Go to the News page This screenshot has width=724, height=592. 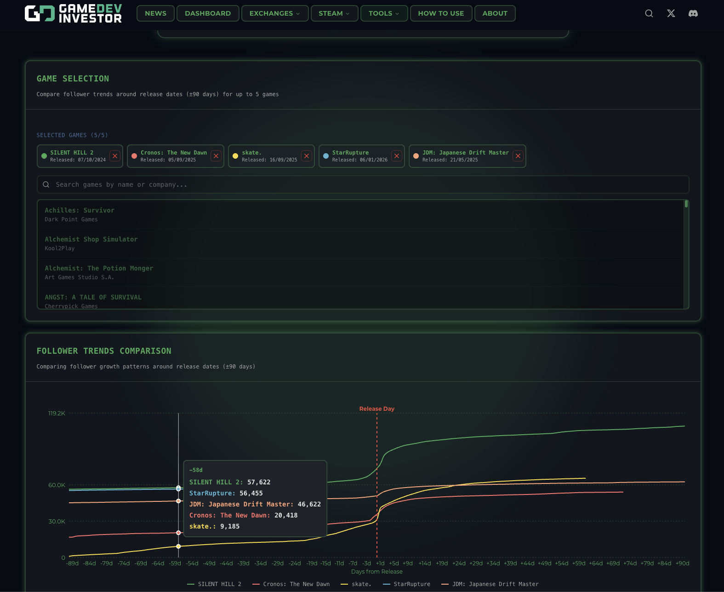pyautogui.click(x=155, y=13)
